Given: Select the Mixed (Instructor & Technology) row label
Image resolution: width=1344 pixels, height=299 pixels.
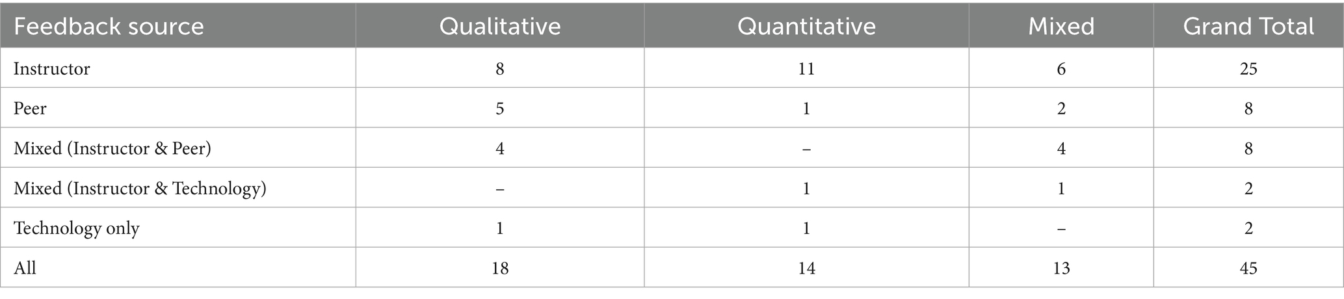Looking at the screenshot, I should pyautogui.click(x=140, y=188).
